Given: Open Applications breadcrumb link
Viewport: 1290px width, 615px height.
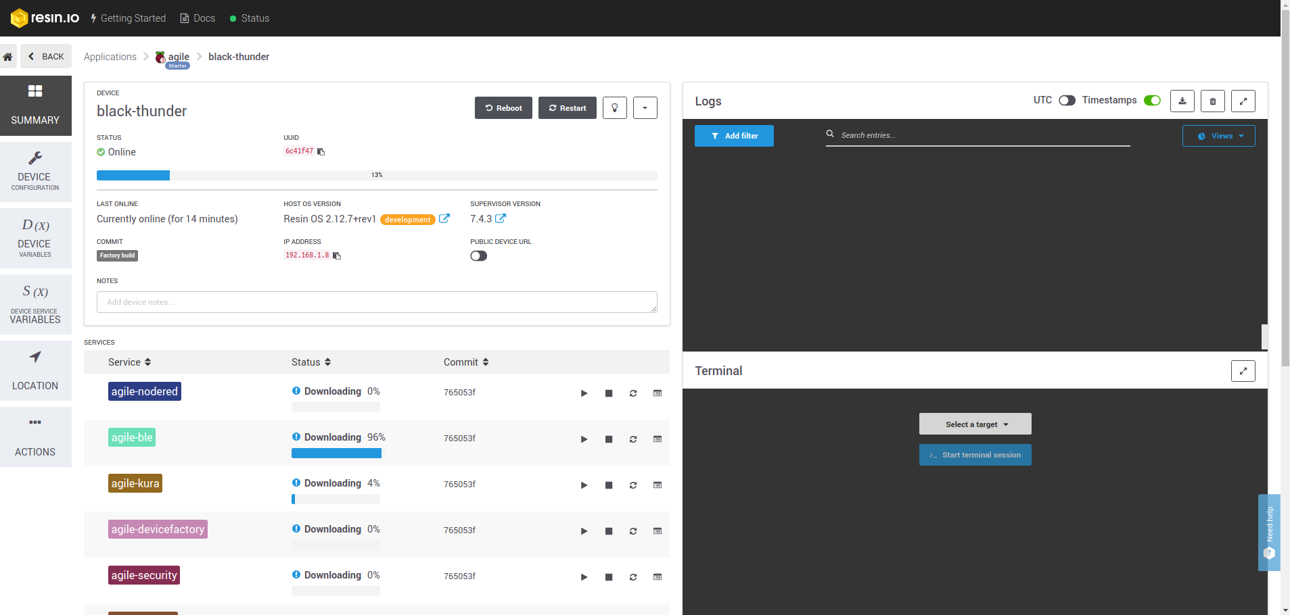Looking at the screenshot, I should click(110, 57).
